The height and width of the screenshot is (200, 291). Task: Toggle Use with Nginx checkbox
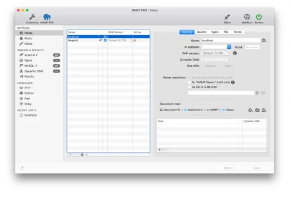pyautogui.click(x=222, y=66)
